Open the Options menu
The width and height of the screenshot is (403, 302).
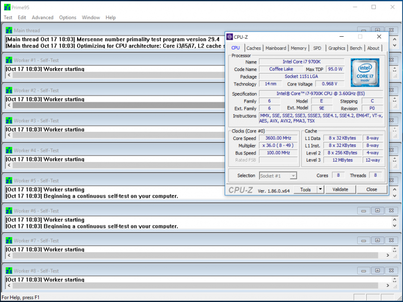click(x=68, y=18)
